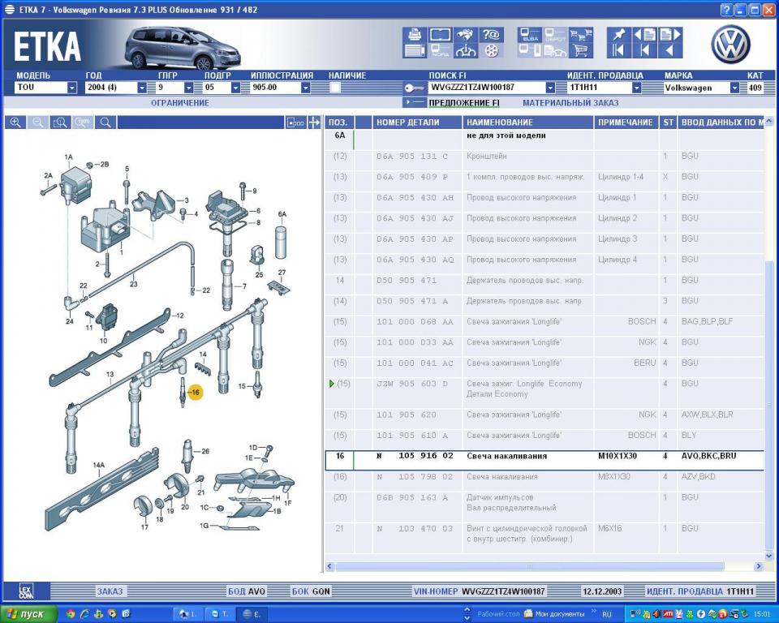Click the horizontal scrollbar thumb under the parts list
This screenshot has height=623, width=779.
pyautogui.click(x=530, y=566)
